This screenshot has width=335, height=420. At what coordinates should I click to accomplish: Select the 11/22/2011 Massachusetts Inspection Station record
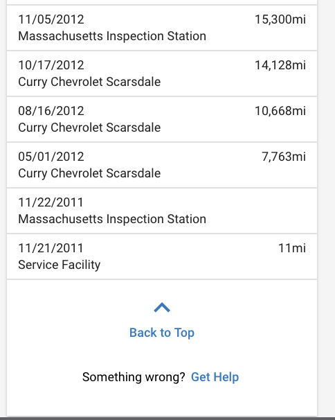[162, 211]
